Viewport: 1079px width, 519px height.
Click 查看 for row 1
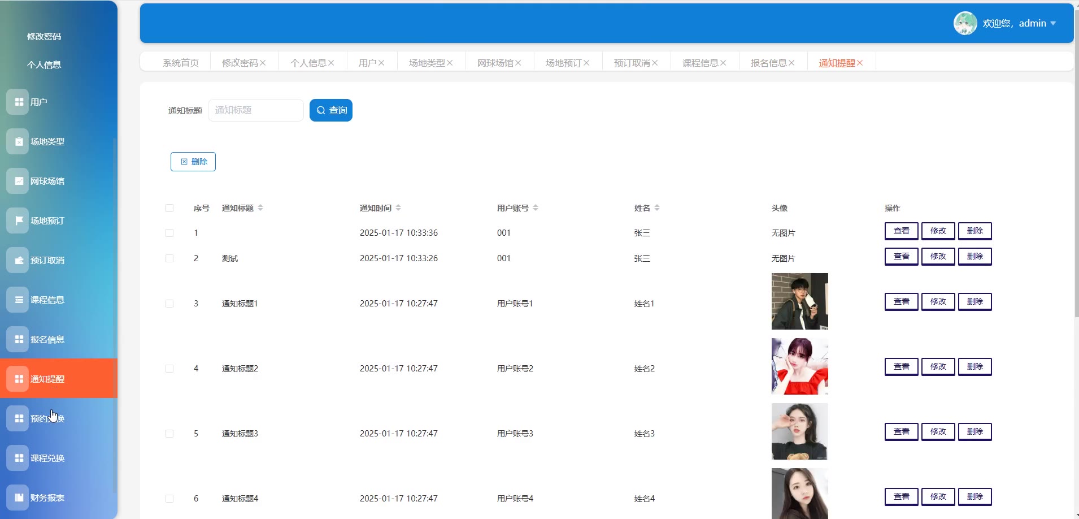[902, 231]
